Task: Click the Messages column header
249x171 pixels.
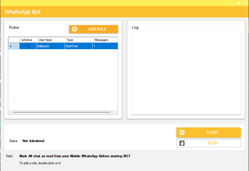Action: [105, 40]
